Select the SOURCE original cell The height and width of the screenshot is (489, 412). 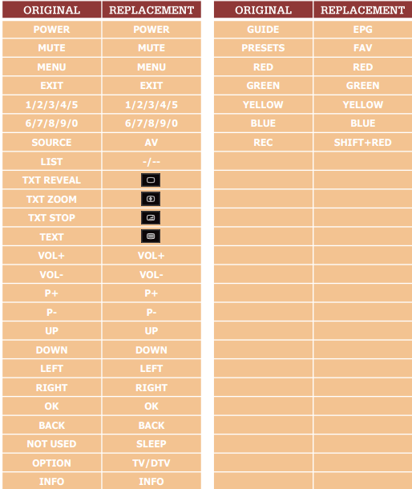tap(52, 143)
